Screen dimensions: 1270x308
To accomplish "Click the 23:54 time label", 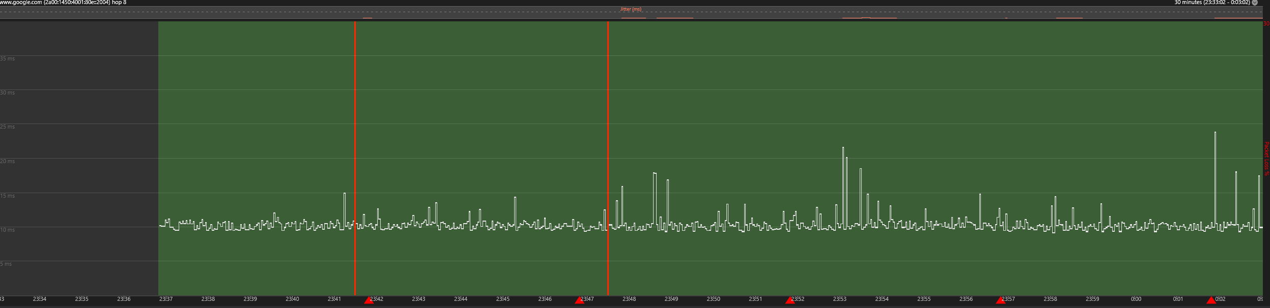I will pyautogui.click(x=882, y=299).
